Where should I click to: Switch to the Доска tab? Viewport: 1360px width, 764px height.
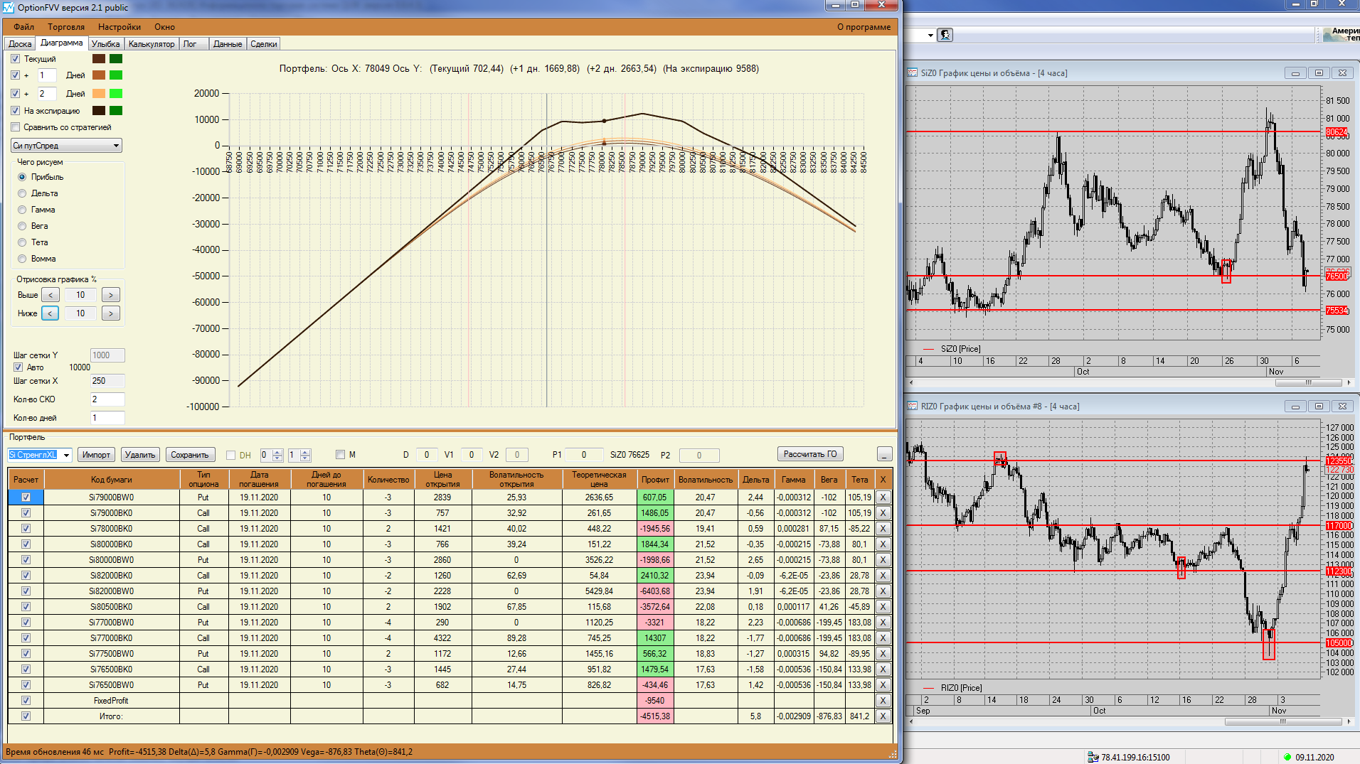pyautogui.click(x=20, y=44)
